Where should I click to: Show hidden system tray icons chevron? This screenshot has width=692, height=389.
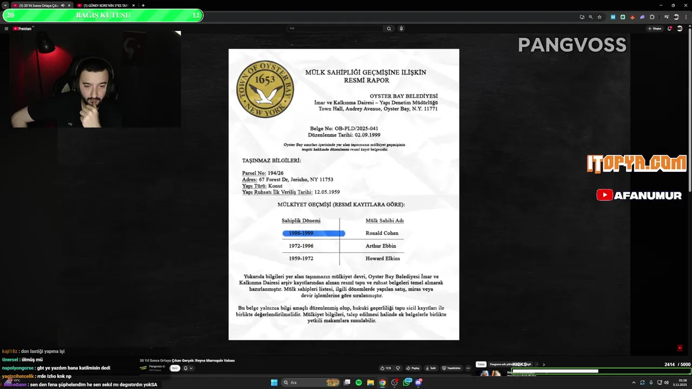634,383
